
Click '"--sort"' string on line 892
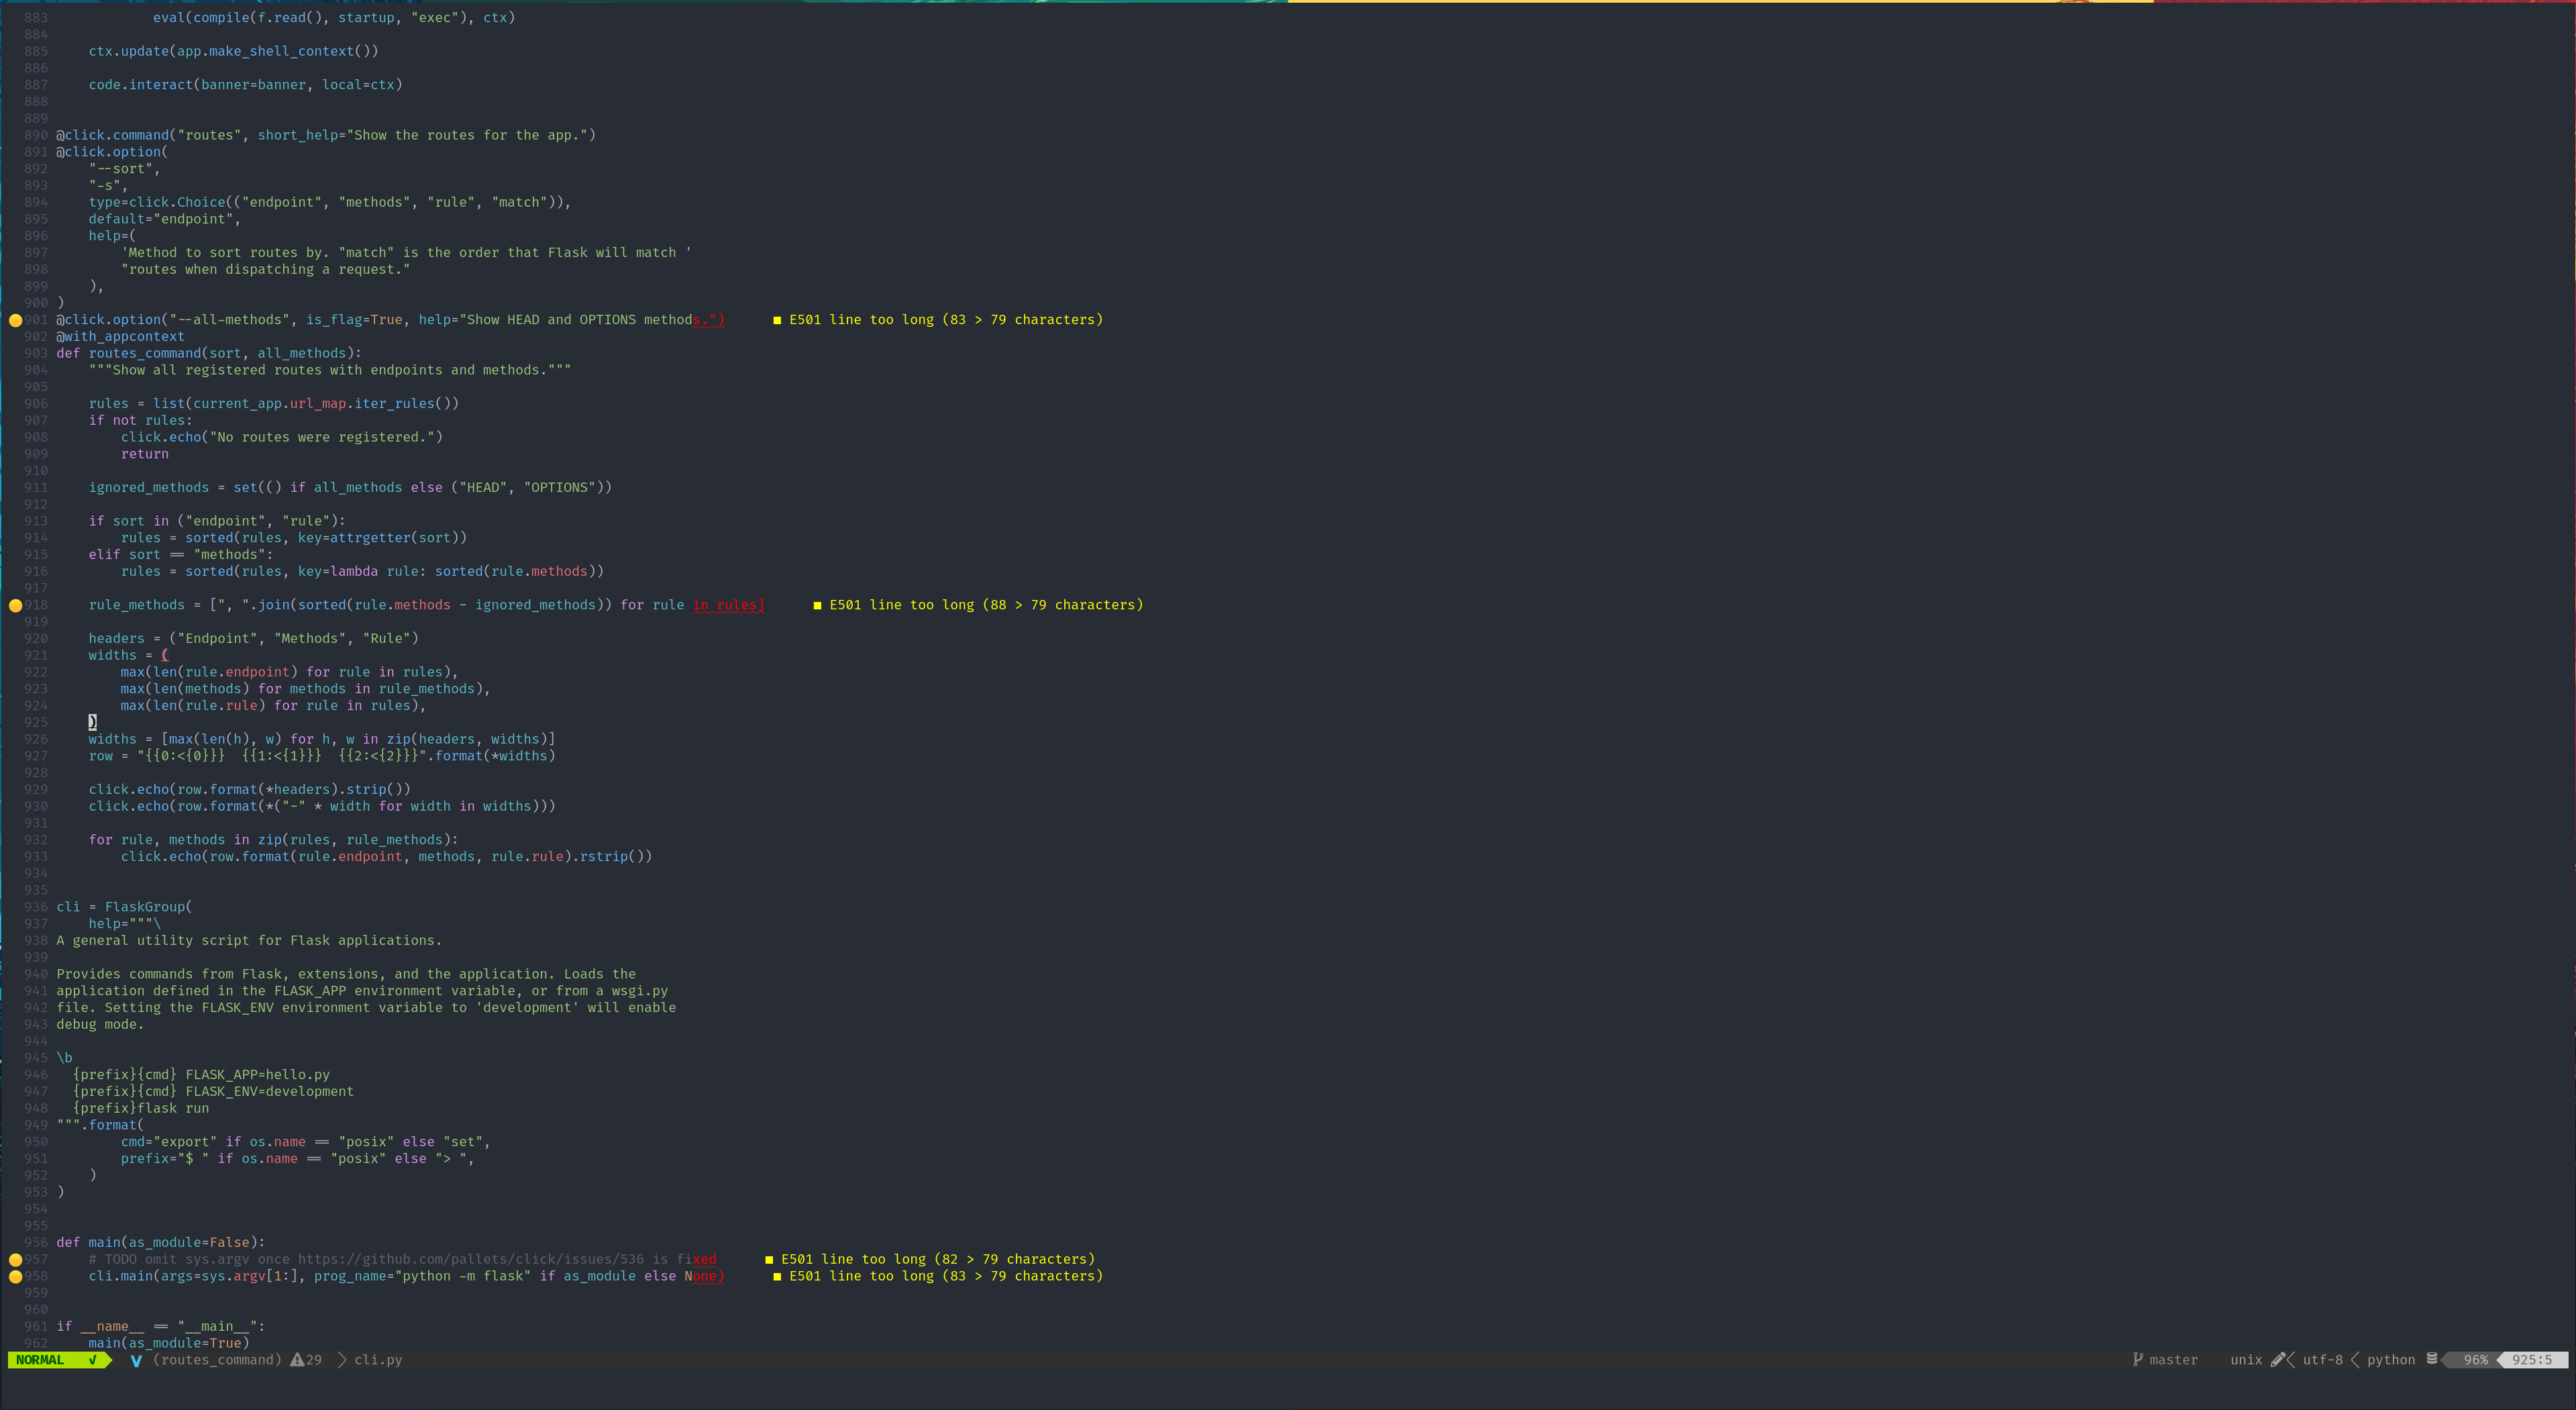(x=121, y=169)
